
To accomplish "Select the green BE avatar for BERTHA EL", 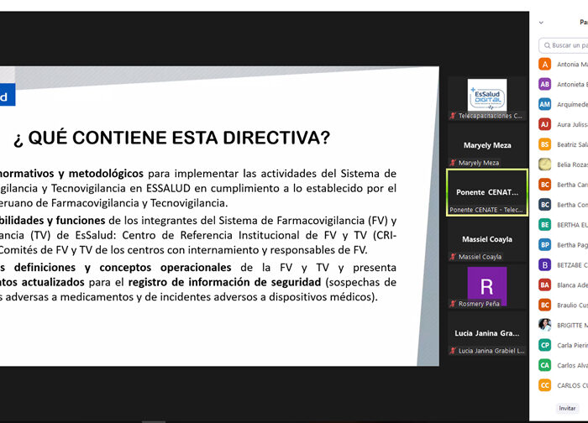I will 545,225.
